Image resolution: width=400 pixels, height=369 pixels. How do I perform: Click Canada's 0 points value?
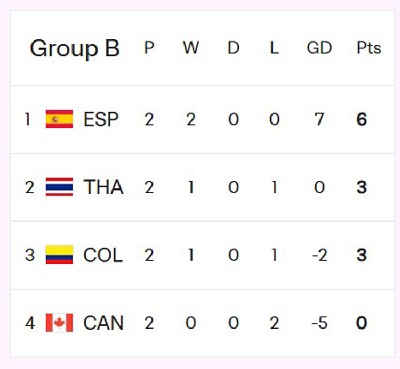[x=362, y=323]
